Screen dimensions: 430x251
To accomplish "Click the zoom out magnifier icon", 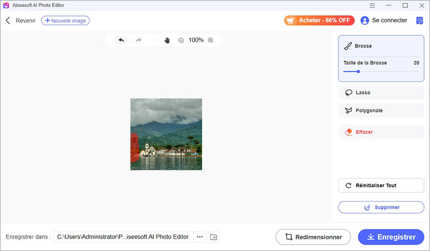I will coord(181,40).
